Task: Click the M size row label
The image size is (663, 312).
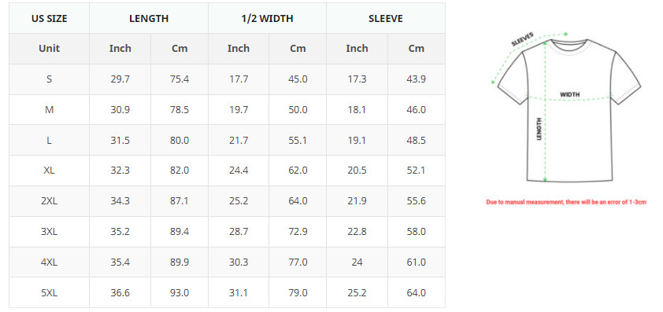Action: [x=49, y=110]
